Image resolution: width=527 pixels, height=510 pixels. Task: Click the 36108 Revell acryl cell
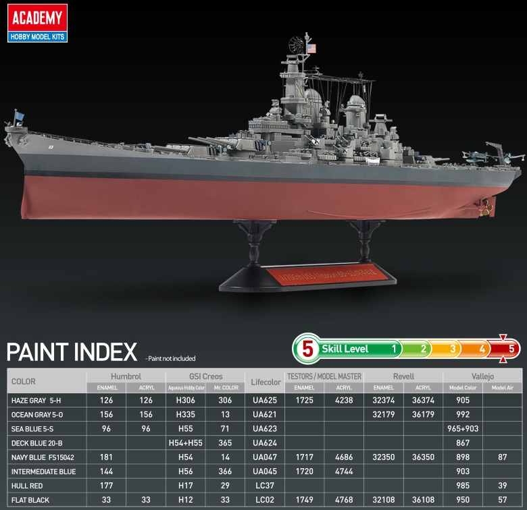(x=423, y=500)
